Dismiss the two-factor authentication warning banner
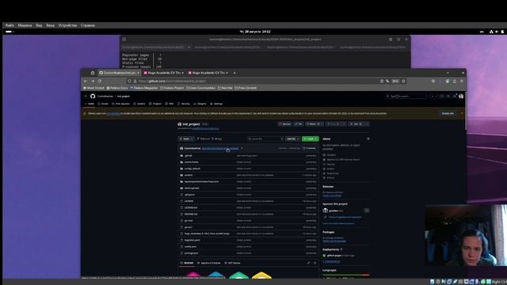507x285 pixels. click(x=462, y=113)
